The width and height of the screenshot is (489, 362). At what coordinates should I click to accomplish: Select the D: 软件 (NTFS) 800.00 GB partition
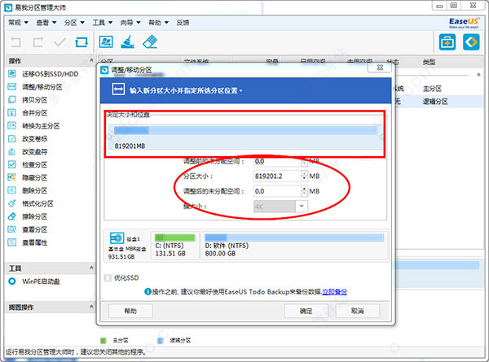click(294, 246)
